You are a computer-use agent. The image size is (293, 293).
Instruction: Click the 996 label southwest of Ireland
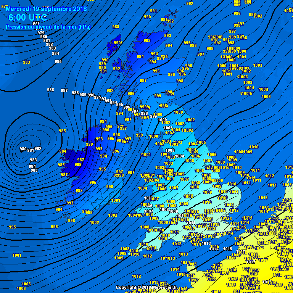55,227
